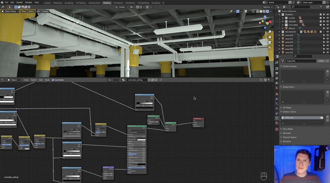The width and height of the screenshot is (330, 183).
Task: Add a vertex group with plus button
Action: [327, 71]
